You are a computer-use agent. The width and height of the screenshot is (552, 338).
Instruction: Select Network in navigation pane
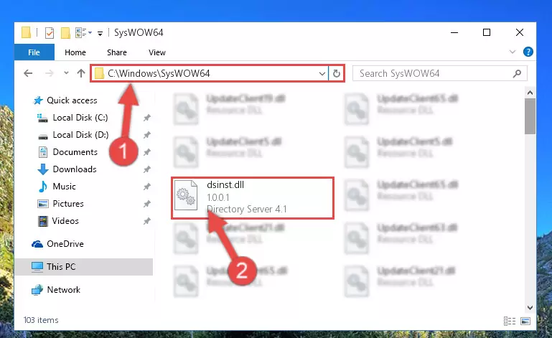pos(63,290)
